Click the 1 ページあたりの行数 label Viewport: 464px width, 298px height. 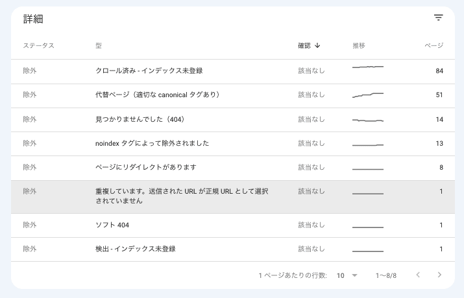point(293,275)
